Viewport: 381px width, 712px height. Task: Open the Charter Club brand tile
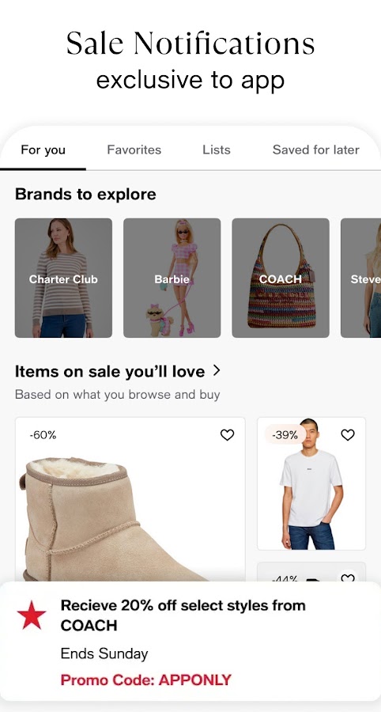click(x=63, y=278)
